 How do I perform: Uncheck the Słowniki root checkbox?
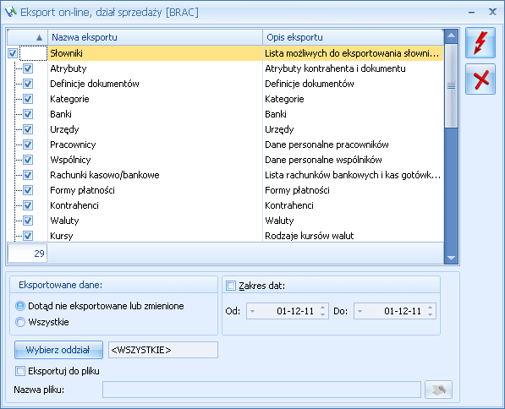(13, 53)
